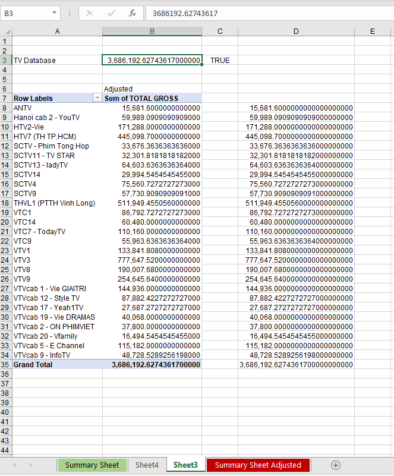The width and height of the screenshot is (394, 476).
Task: Click the Insert Function fx icon
Action: point(133,13)
